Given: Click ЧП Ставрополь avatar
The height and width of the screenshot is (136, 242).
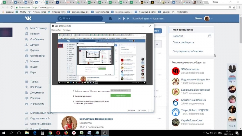Looking at the screenshot, I should coord(176,71).
